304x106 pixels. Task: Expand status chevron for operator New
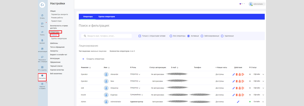click(263, 81)
